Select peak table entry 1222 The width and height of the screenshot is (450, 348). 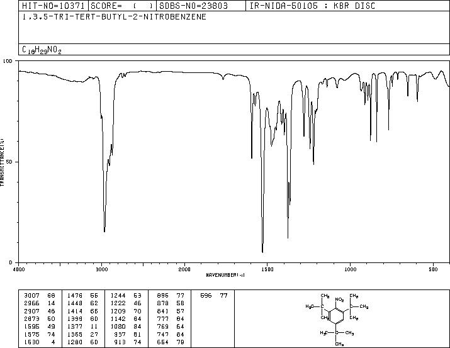(x=118, y=303)
